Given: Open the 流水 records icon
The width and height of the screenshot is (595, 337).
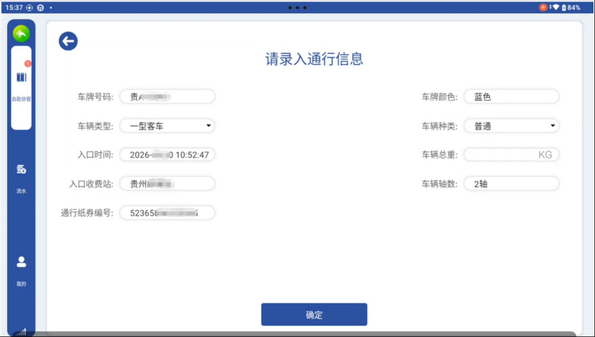Looking at the screenshot, I should pyautogui.click(x=22, y=170).
